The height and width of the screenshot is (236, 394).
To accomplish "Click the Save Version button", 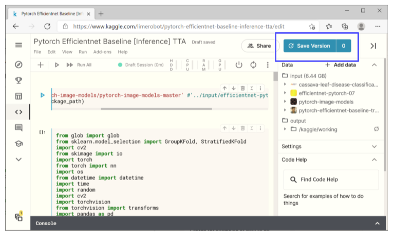I will pyautogui.click(x=310, y=46).
